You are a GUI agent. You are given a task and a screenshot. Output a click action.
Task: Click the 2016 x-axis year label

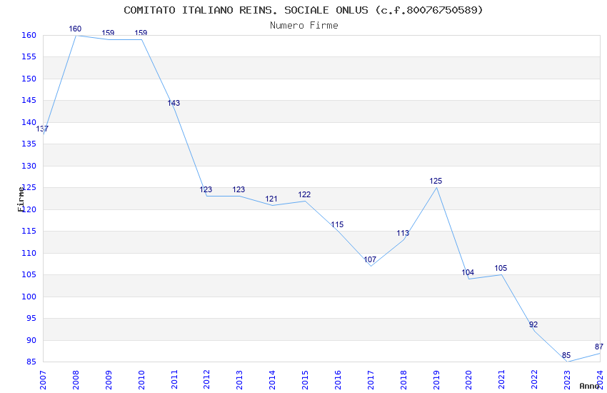pos(338,380)
